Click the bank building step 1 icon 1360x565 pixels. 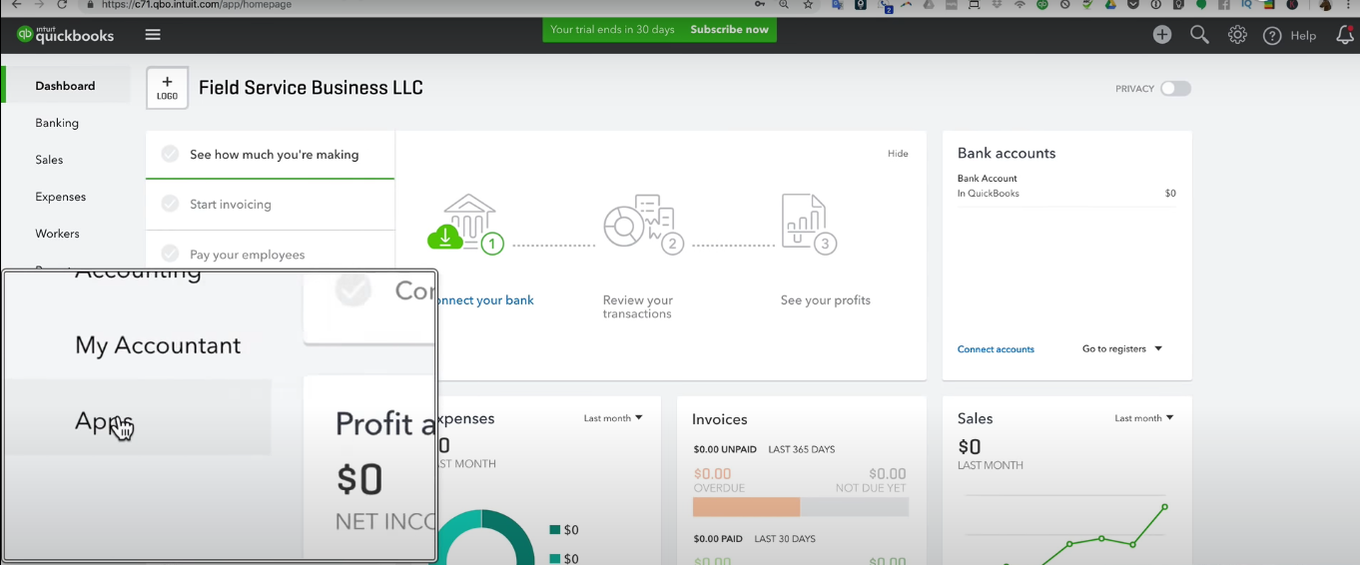point(466,224)
